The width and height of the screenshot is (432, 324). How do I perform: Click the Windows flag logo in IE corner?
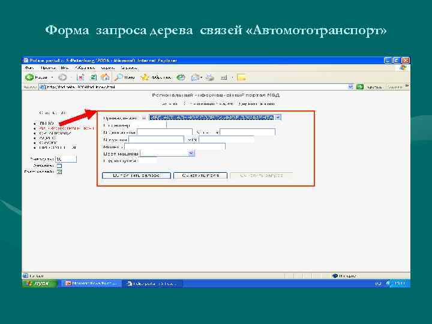[x=403, y=67]
